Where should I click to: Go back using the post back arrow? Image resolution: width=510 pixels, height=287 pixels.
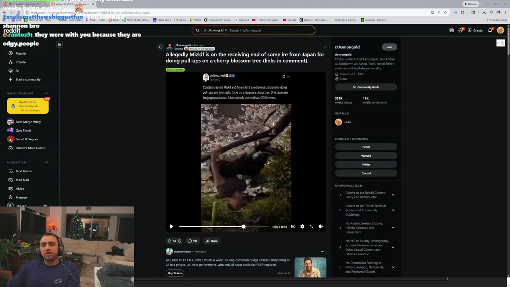coord(161,47)
